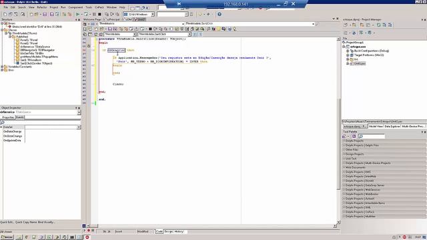Open the Component menu
Viewport: 427px width, 240px height.
pos(75,7)
